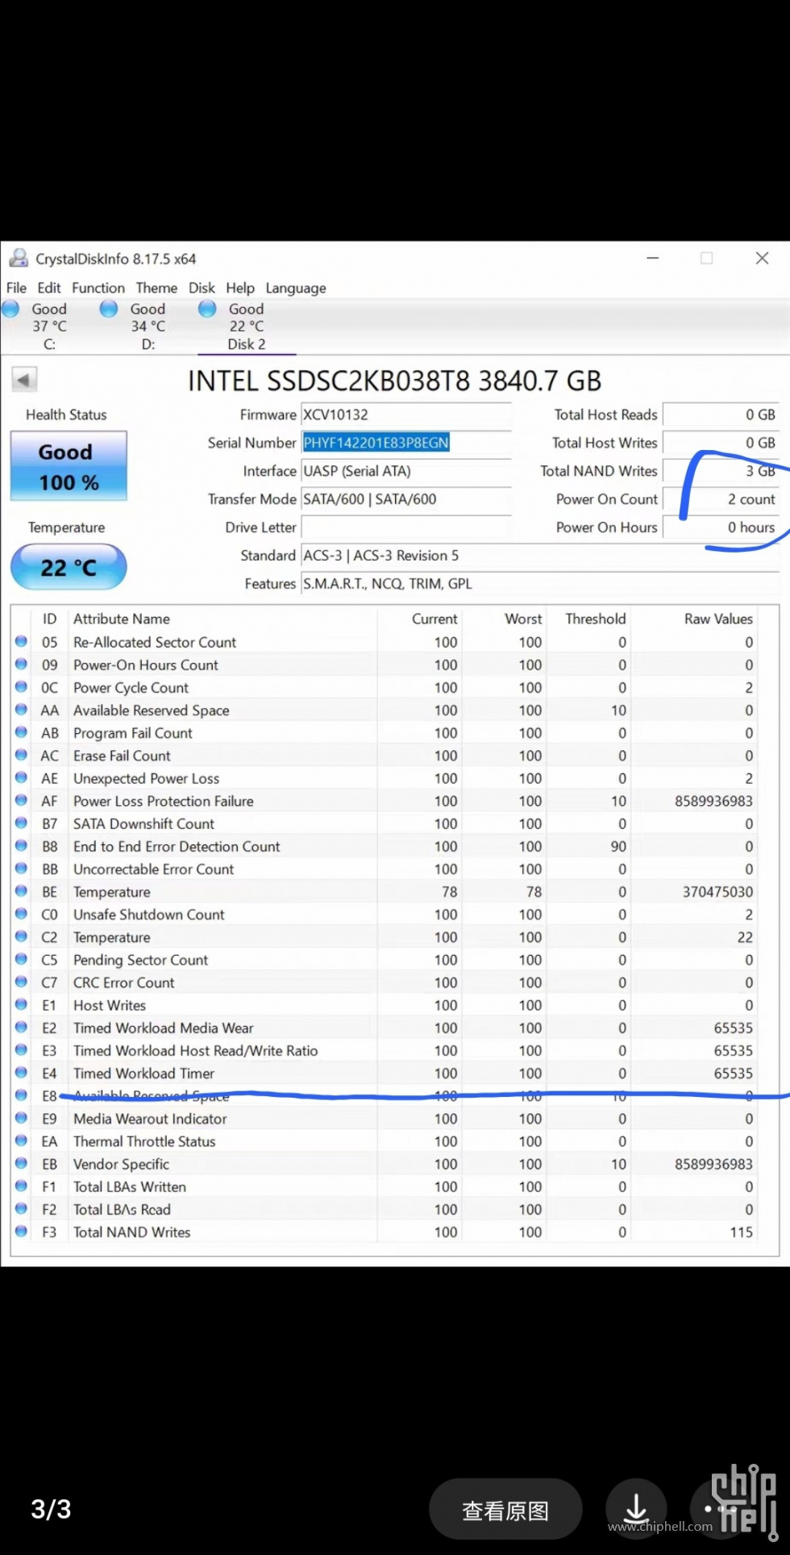Click status dot for Timed Workload Media Wear

pyautogui.click(x=22, y=1028)
